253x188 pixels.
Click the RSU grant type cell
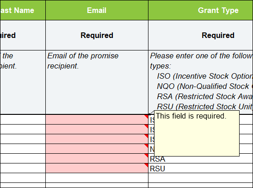201,168
